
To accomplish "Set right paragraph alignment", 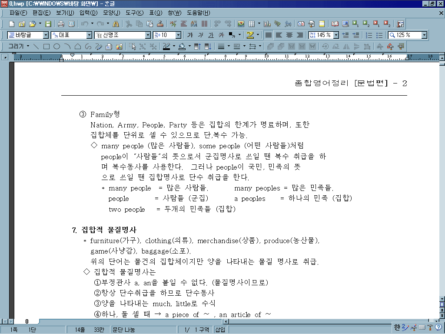I will (300, 35).
